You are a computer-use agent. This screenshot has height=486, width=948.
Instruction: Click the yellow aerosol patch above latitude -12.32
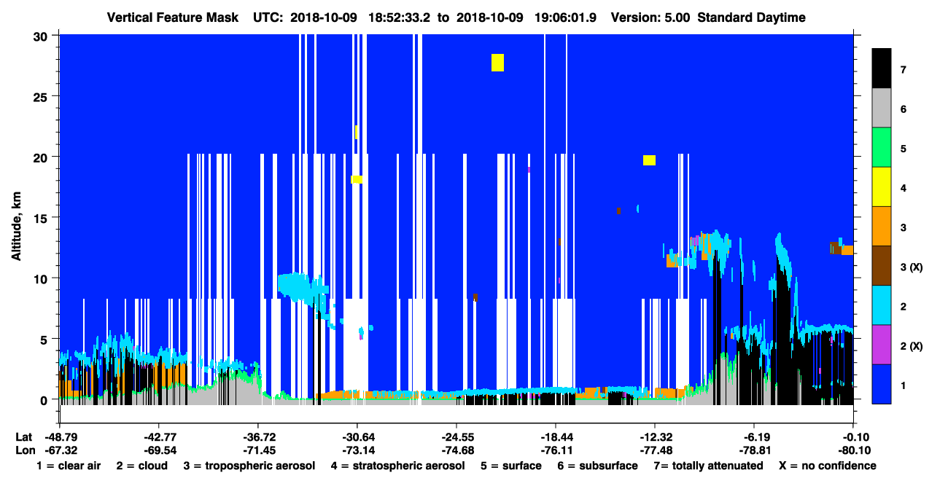[x=649, y=160]
